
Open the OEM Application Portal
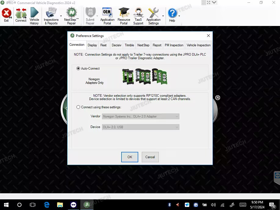pyautogui.click(x=107, y=15)
